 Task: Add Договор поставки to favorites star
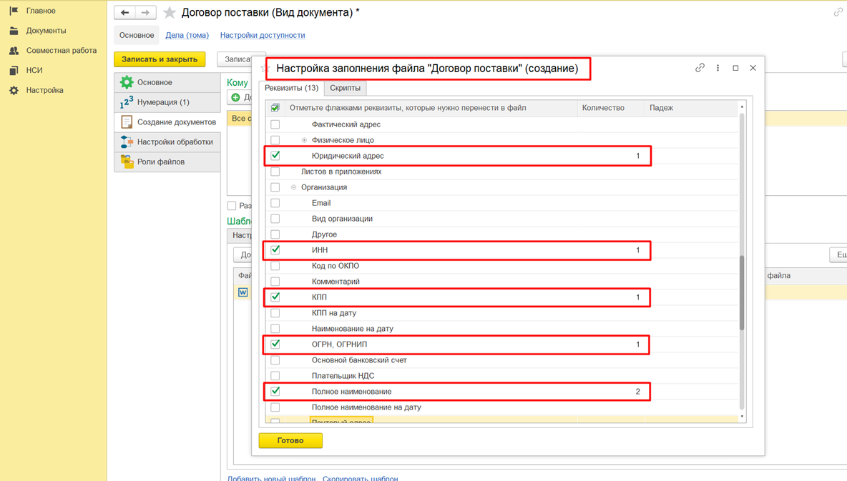[170, 12]
